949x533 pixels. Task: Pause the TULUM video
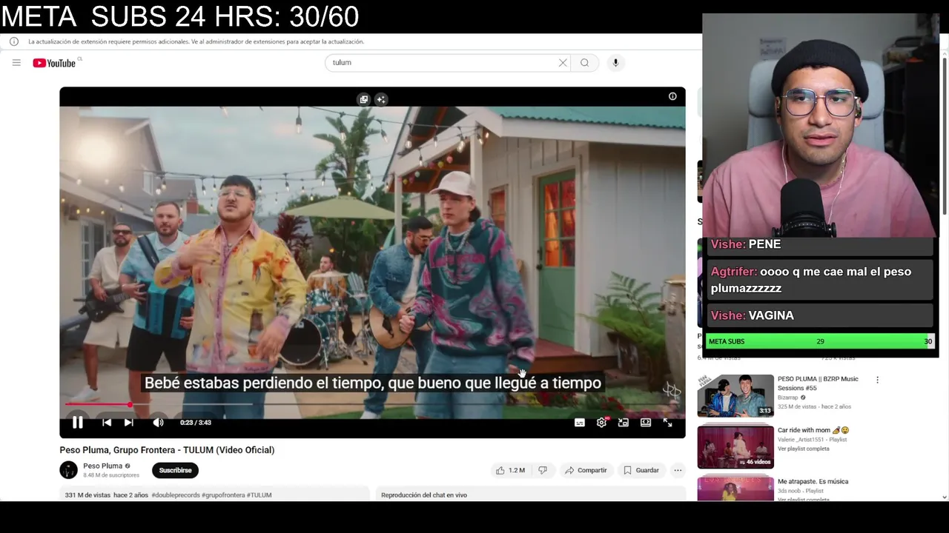tap(77, 423)
